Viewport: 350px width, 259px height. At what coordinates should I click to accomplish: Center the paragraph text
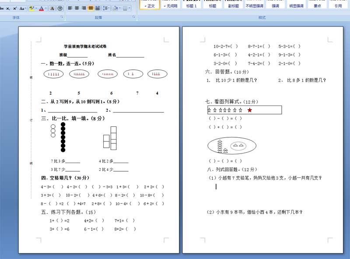pos(77,8)
